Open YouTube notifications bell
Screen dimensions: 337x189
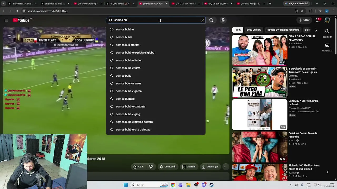pos(318,20)
